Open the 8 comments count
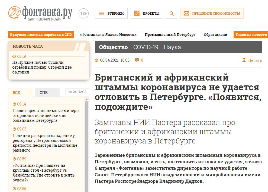This screenshot has height=192, width=268. point(142,60)
